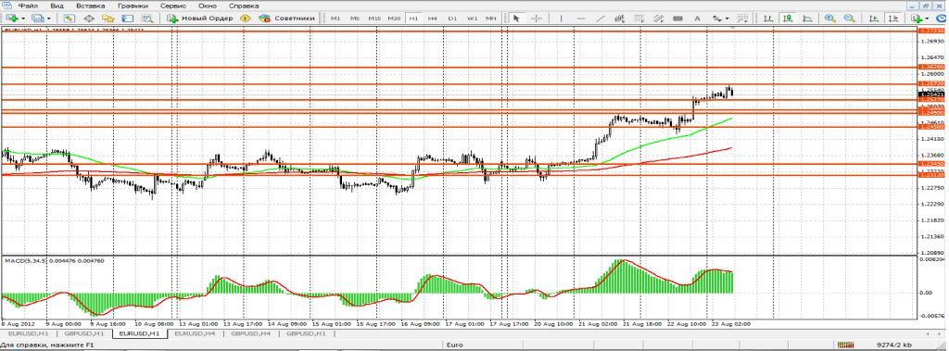
Task: Open the arrows objects dropdown
Action: click(719, 19)
